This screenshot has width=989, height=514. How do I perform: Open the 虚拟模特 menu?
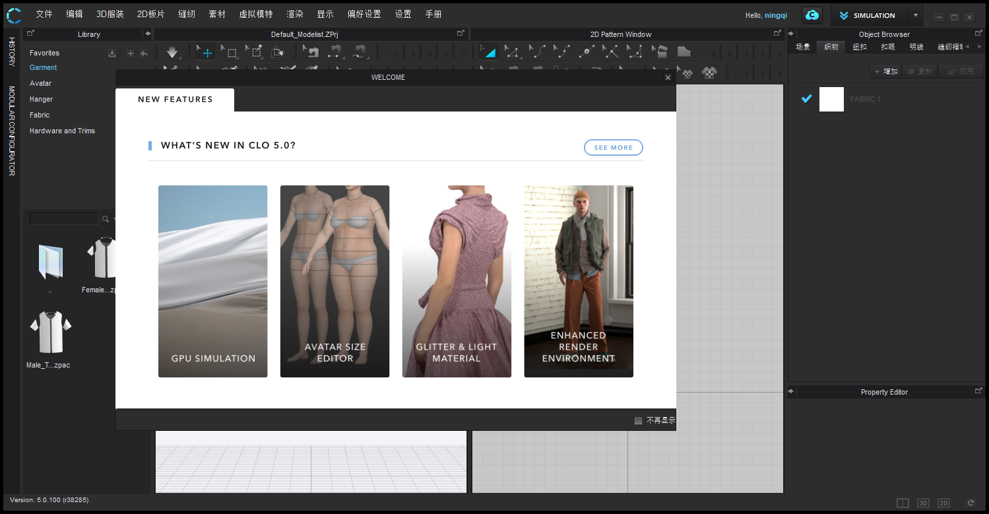click(256, 14)
